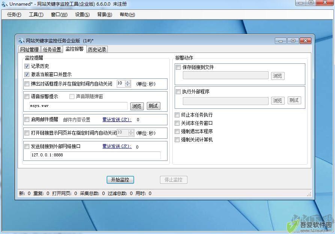Minimize the 网站关键字监控任务 window
Image resolution: width=335 pixels, height=234 pixels.
281,41
